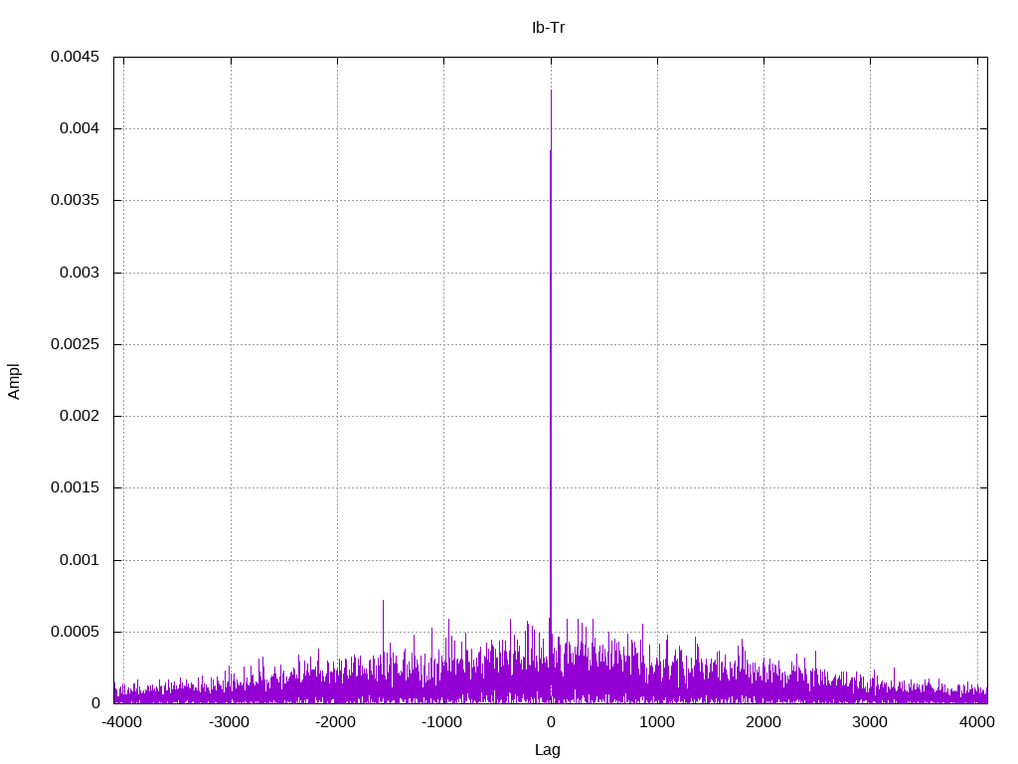Screen dimensions: 1018x764
Task: Click the plot title Ib-Tr
Action: click(548, 27)
